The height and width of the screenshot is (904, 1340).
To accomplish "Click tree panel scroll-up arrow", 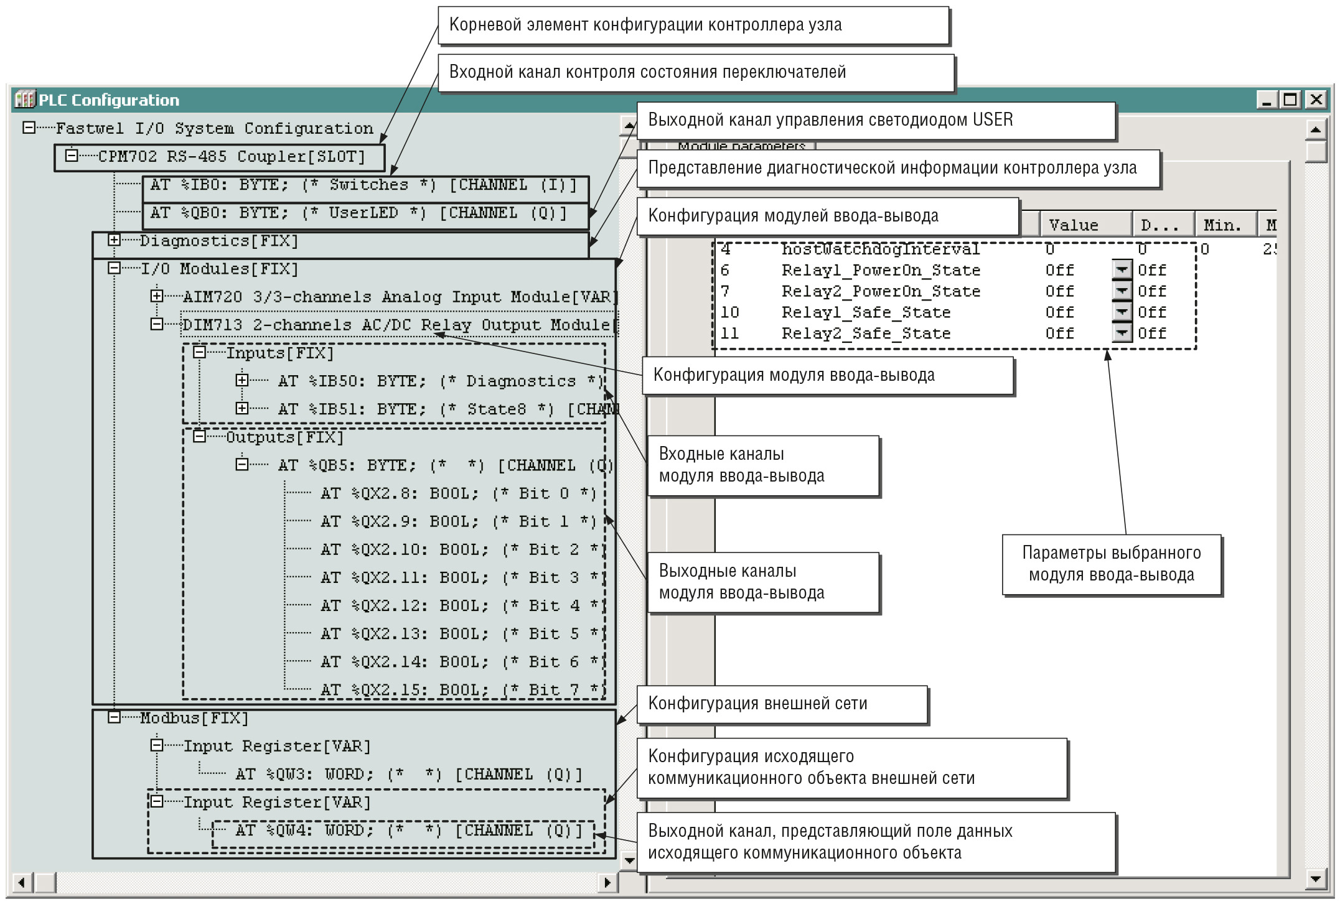I will [629, 126].
